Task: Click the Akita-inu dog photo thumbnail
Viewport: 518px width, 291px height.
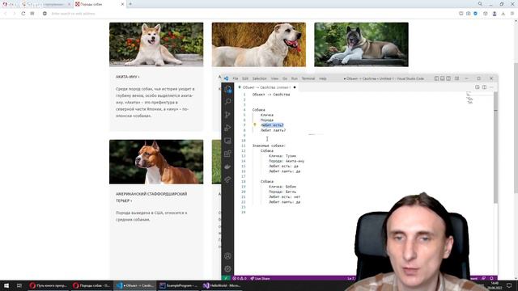Action: (156, 44)
